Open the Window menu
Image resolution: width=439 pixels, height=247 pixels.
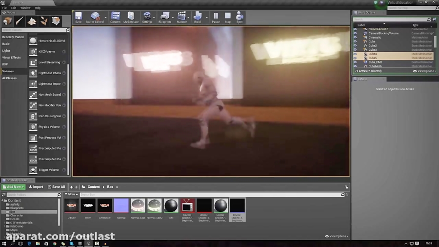(x=25, y=8)
